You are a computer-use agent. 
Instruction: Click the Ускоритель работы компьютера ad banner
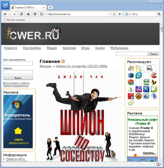[x=18, y=121]
